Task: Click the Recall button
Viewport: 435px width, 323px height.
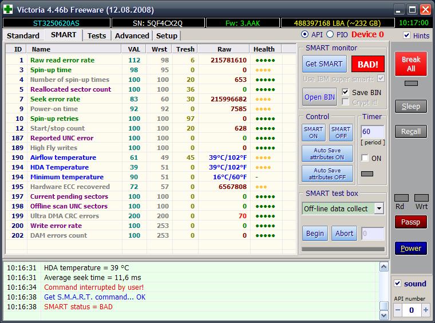Action: tap(411, 132)
